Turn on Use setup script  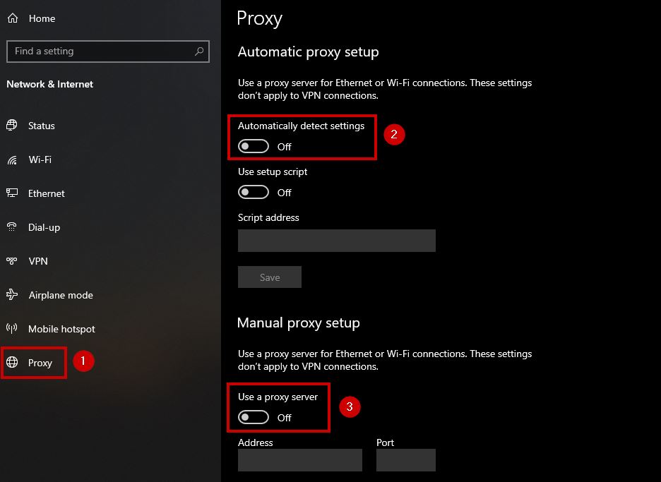253,192
